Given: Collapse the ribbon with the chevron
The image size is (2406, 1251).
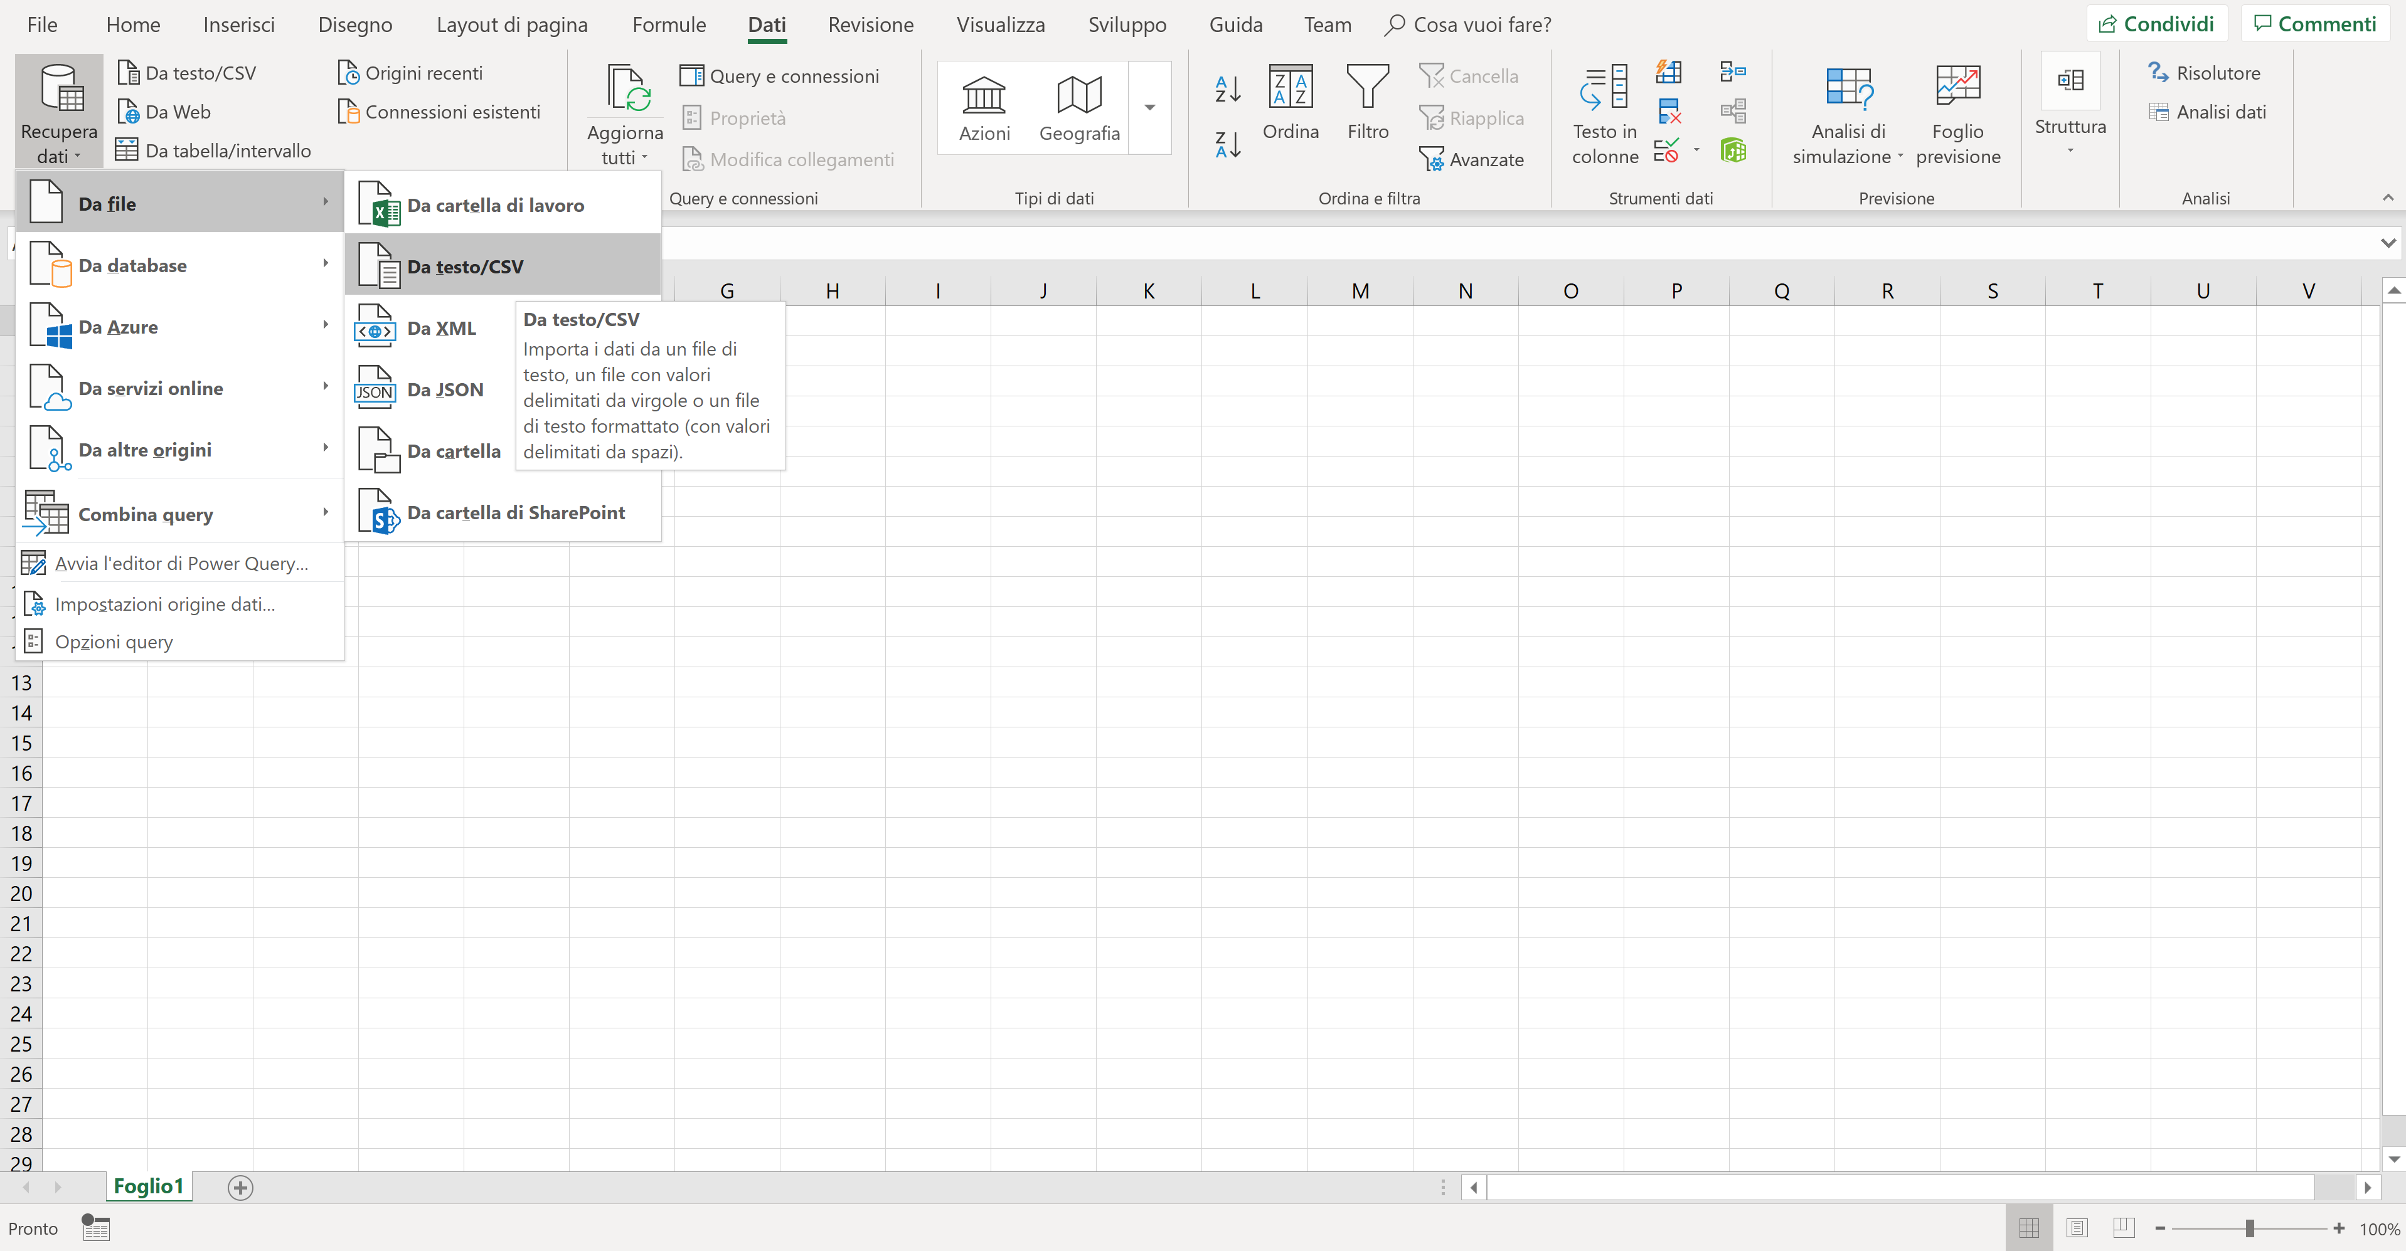Looking at the screenshot, I should 2387,197.
